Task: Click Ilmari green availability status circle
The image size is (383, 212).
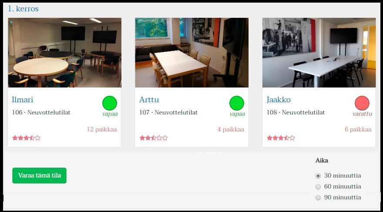Action: coord(109,103)
